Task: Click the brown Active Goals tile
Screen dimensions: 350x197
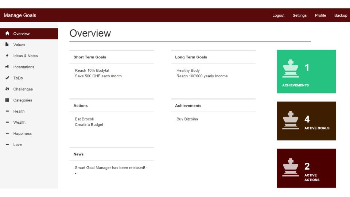Action: [x=306, y=121]
